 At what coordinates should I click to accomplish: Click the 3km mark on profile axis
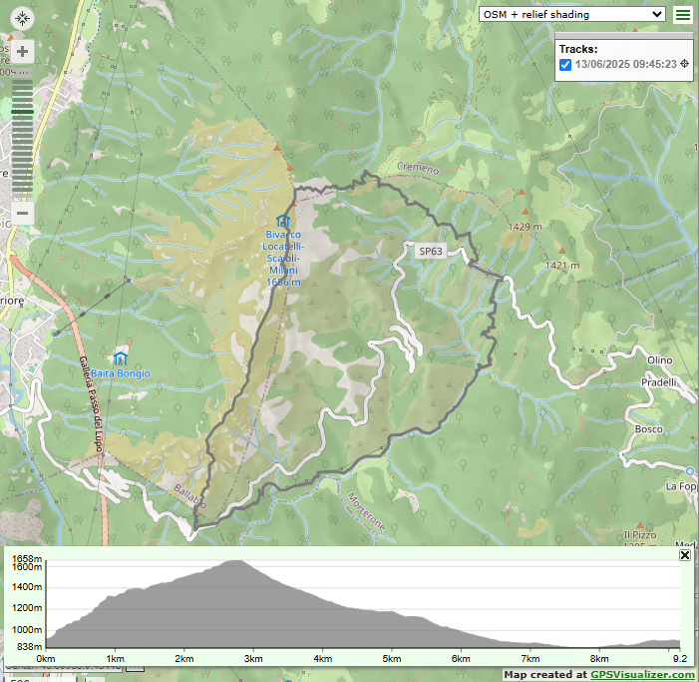point(253,658)
